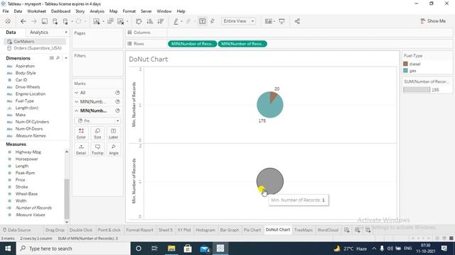Open the Analysis menu
The image size is (455, 255).
click(x=97, y=11)
